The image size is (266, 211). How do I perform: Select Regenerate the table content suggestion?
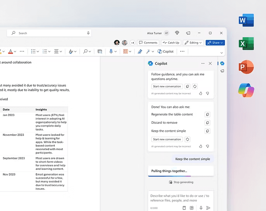pyautogui.click(x=172, y=114)
